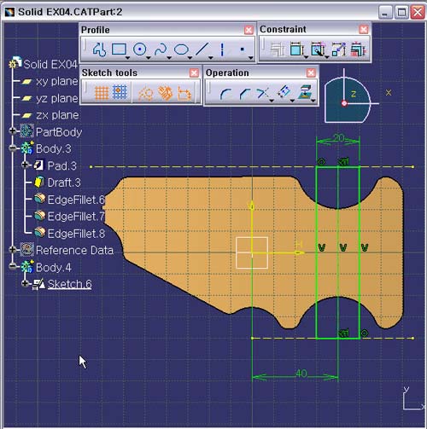This screenshot has height=429, width=427.
Task: Activate the Line tool
Action: point(202,49)
